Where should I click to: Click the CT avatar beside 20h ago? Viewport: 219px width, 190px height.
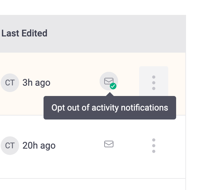point(10,146)
